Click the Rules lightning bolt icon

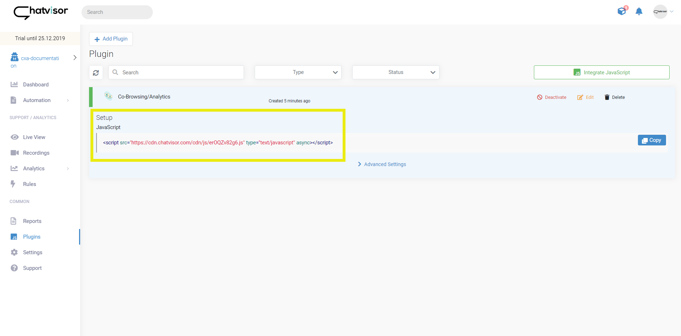(13, 184)
